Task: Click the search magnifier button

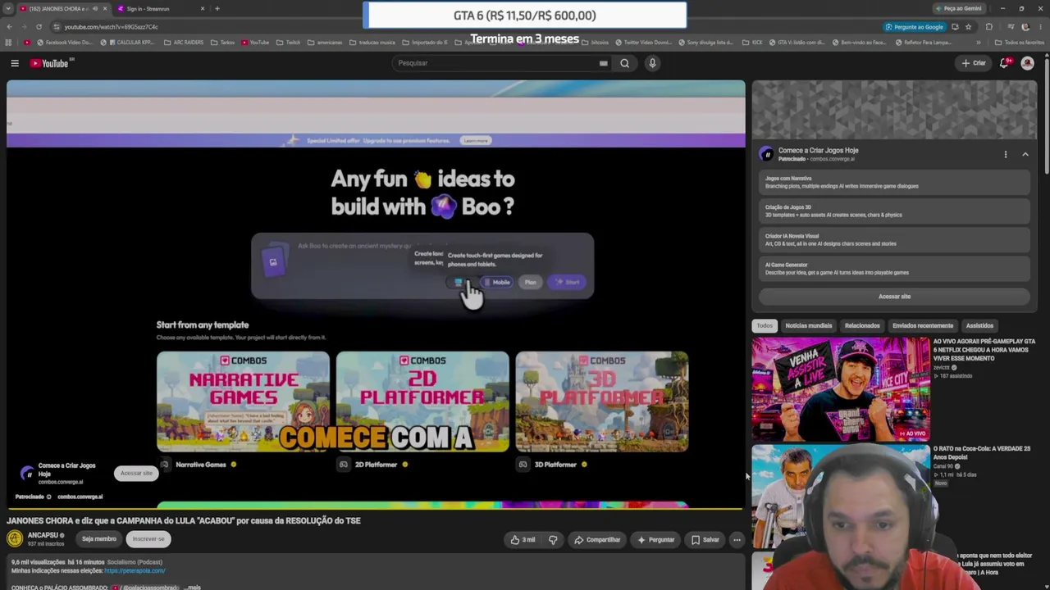Action: pyautogui.click(x=625, y=63)
